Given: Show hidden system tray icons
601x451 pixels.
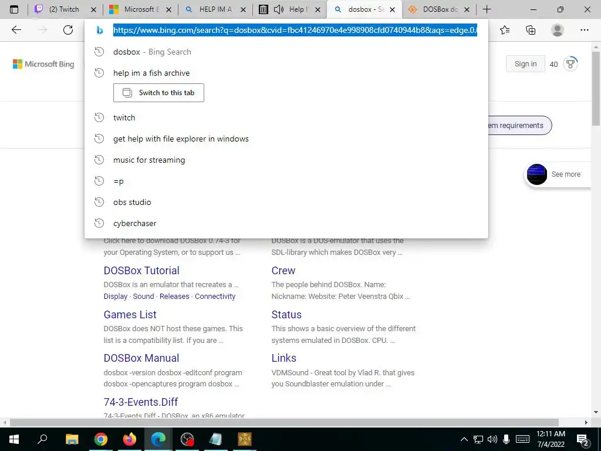Looking at the screenshot, I should (464, 439).
